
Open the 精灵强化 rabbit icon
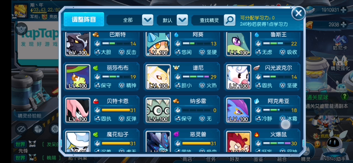tap(340, 63)
